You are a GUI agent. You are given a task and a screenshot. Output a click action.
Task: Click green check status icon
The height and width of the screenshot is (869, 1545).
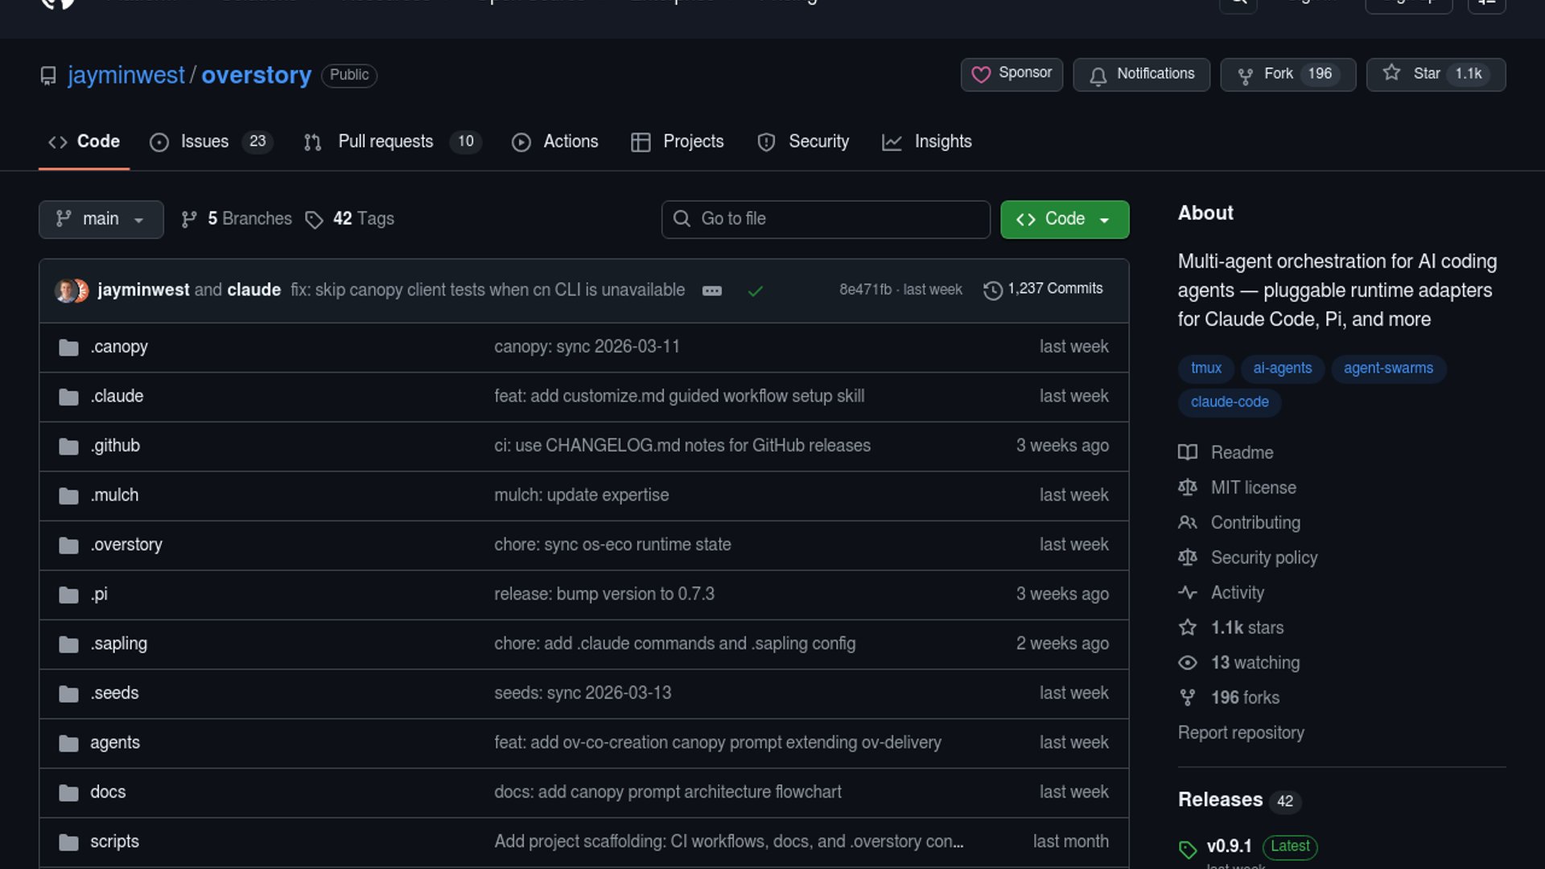755,291
